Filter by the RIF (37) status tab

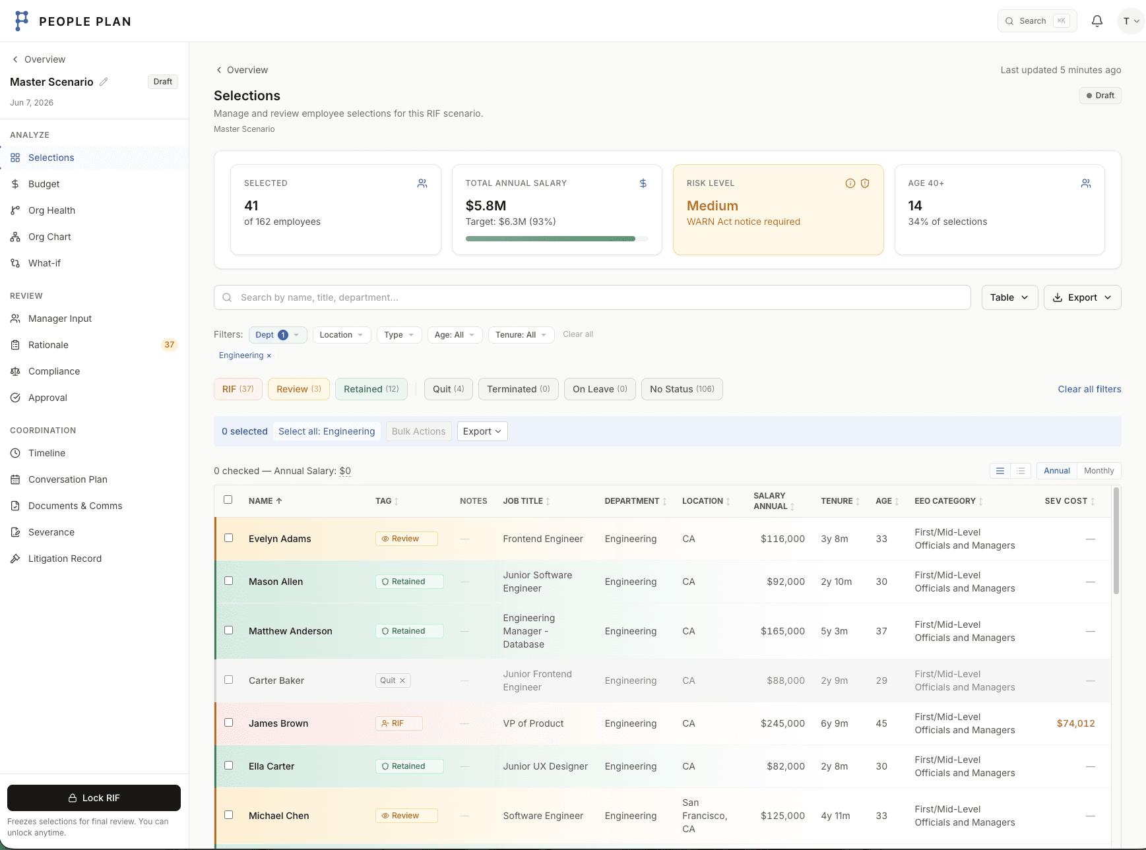point(238,389)
